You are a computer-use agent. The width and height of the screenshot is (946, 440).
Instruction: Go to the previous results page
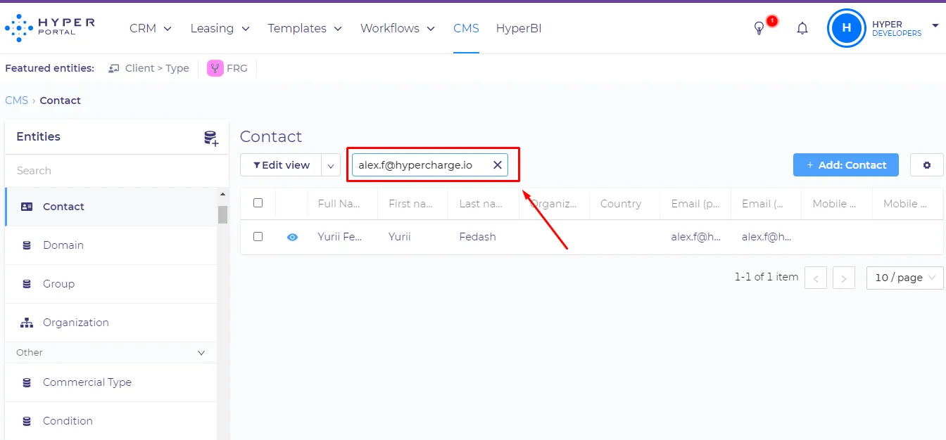[815, 278]
